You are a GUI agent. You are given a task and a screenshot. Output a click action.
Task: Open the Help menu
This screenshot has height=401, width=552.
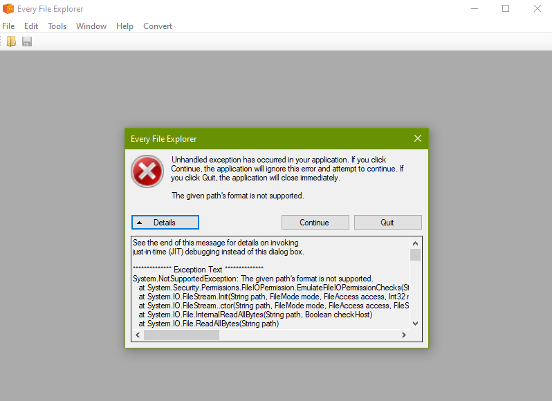pos(125,26)
